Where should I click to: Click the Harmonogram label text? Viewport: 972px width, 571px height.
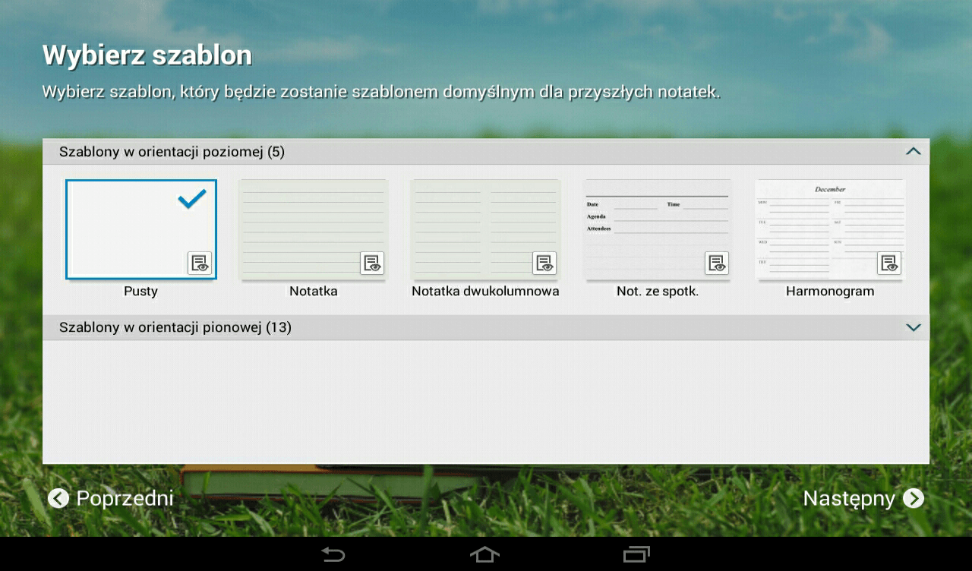pos(830,292)
